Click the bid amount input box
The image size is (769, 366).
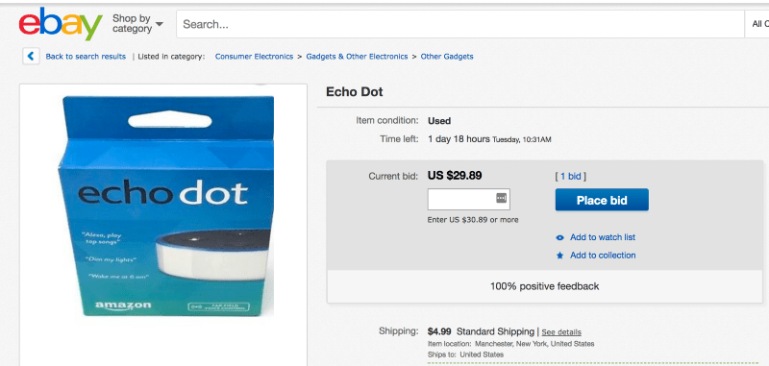pos(469,199)
